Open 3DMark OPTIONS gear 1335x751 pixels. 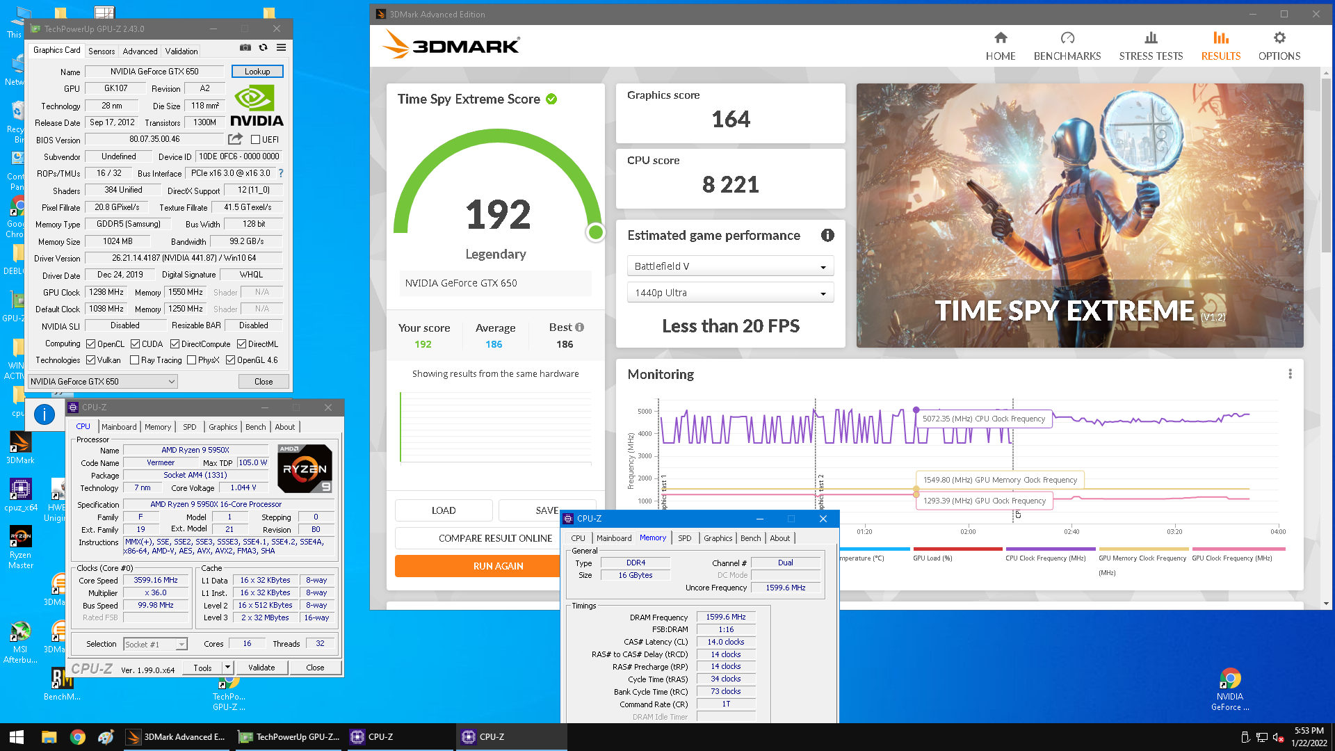click(1279, 46)
